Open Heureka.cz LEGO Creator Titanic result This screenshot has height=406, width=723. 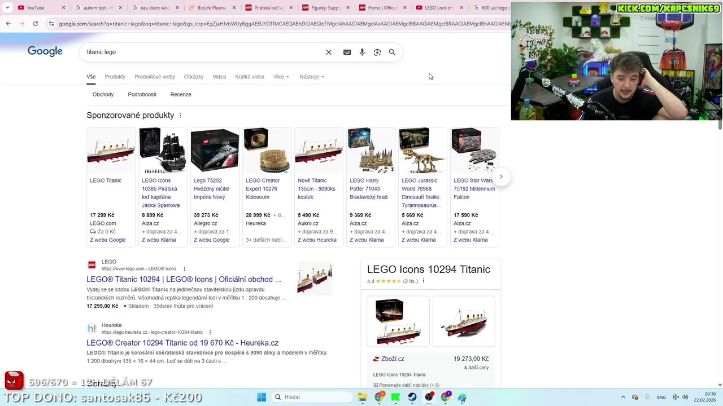(182, 343)
